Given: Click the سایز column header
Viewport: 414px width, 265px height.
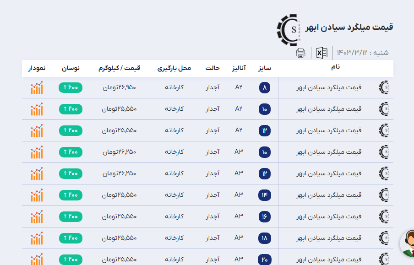Looking at the screenshot, I should click(264, 68).
